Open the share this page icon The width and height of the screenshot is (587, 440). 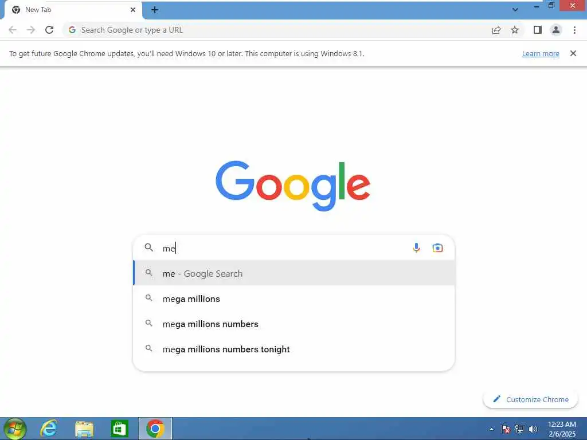click(496, 30)
